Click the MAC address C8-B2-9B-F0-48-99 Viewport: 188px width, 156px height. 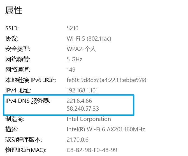[92, 150]
